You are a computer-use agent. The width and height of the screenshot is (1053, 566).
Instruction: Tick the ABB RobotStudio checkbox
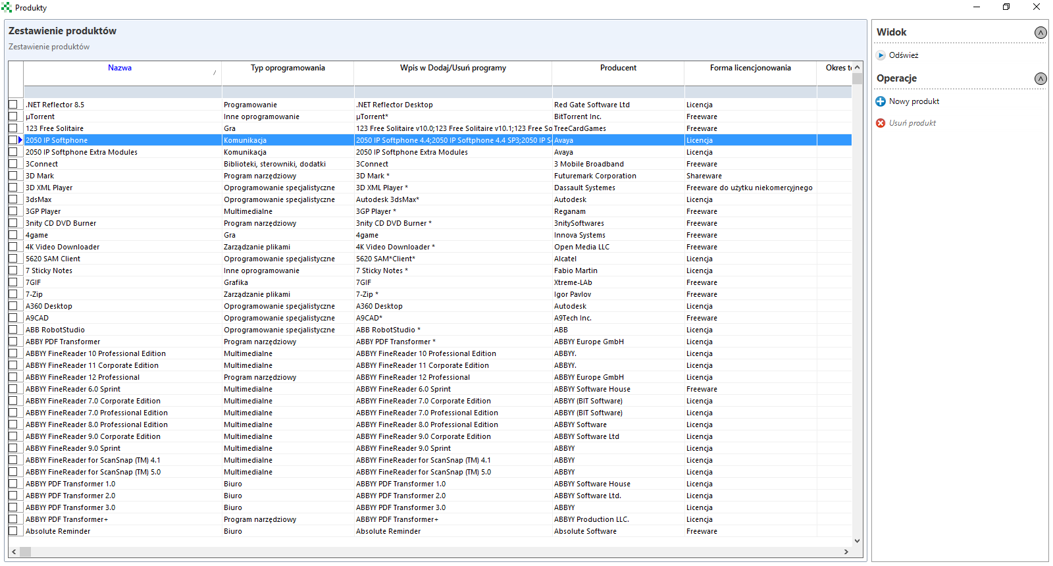pos(13,330)
